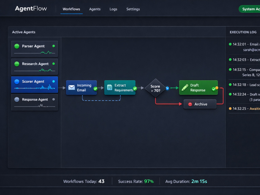This screenshot has width=260, height=195.
Task: Click the 14:32:01 execution log entry
Action: click(x=244, y=47)
